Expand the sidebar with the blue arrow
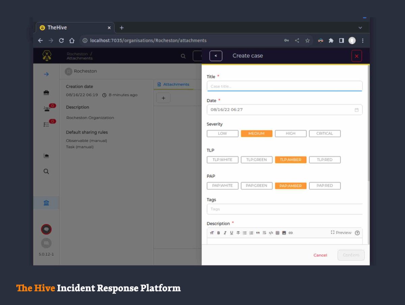This screenshot has width=405, height=305. point(46,74)
